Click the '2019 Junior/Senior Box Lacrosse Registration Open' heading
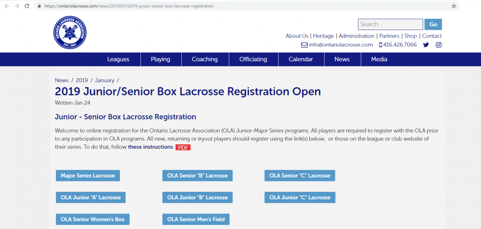The image size is (481, 229). coord(188,92)
